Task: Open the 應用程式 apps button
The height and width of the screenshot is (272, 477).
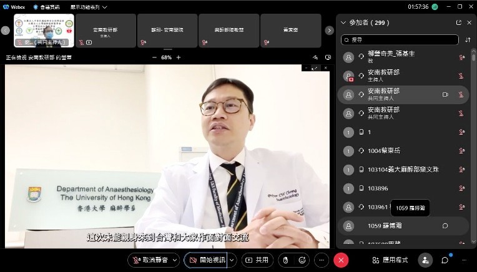Action: [x=390, y=260]
